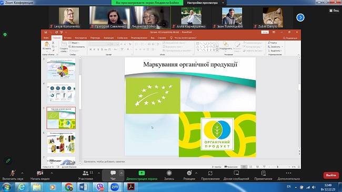Cut selection with scissors icon

[x=53, y=43]
